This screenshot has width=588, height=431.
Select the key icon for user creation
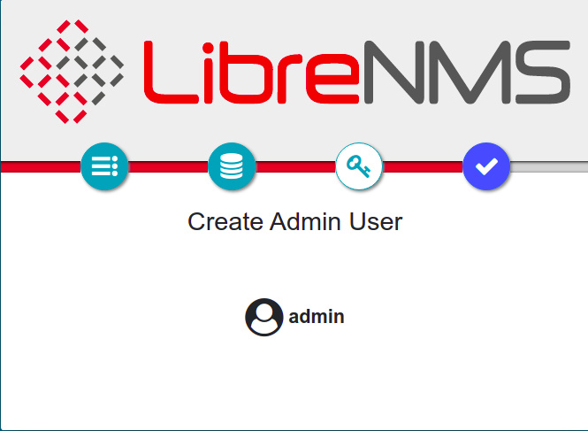(x=359, y=165)
